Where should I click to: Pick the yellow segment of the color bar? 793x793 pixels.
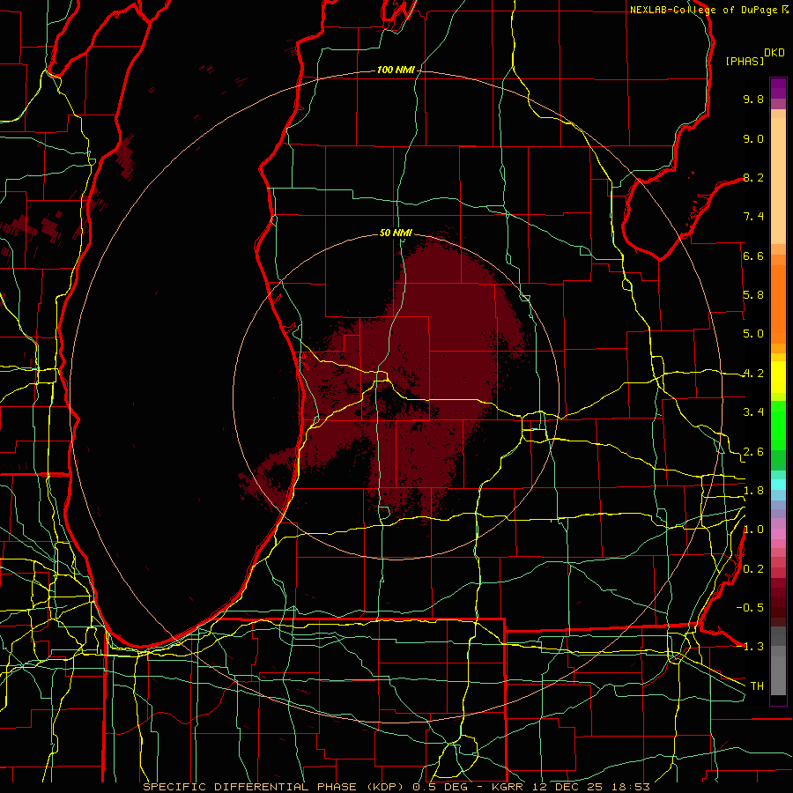tap(778, 377)
